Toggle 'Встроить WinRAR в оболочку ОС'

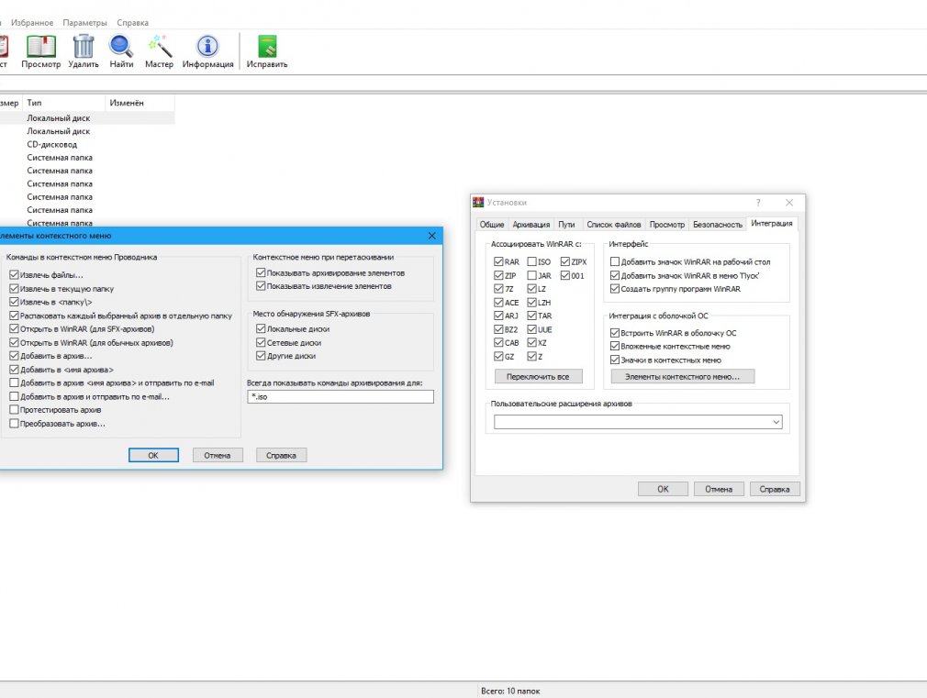coord(615,333)
